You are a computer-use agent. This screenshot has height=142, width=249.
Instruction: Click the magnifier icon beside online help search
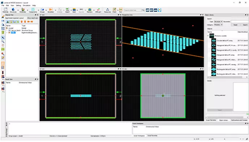143,10
